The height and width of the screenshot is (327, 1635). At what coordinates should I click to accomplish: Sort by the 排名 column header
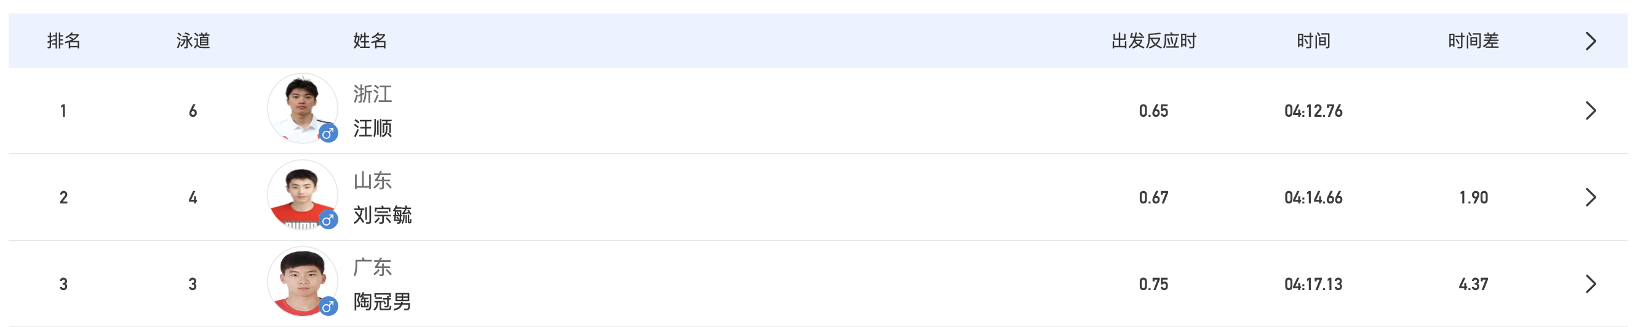(63, 41)
